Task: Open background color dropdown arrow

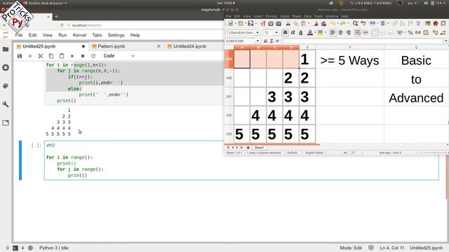Action: 326,33
